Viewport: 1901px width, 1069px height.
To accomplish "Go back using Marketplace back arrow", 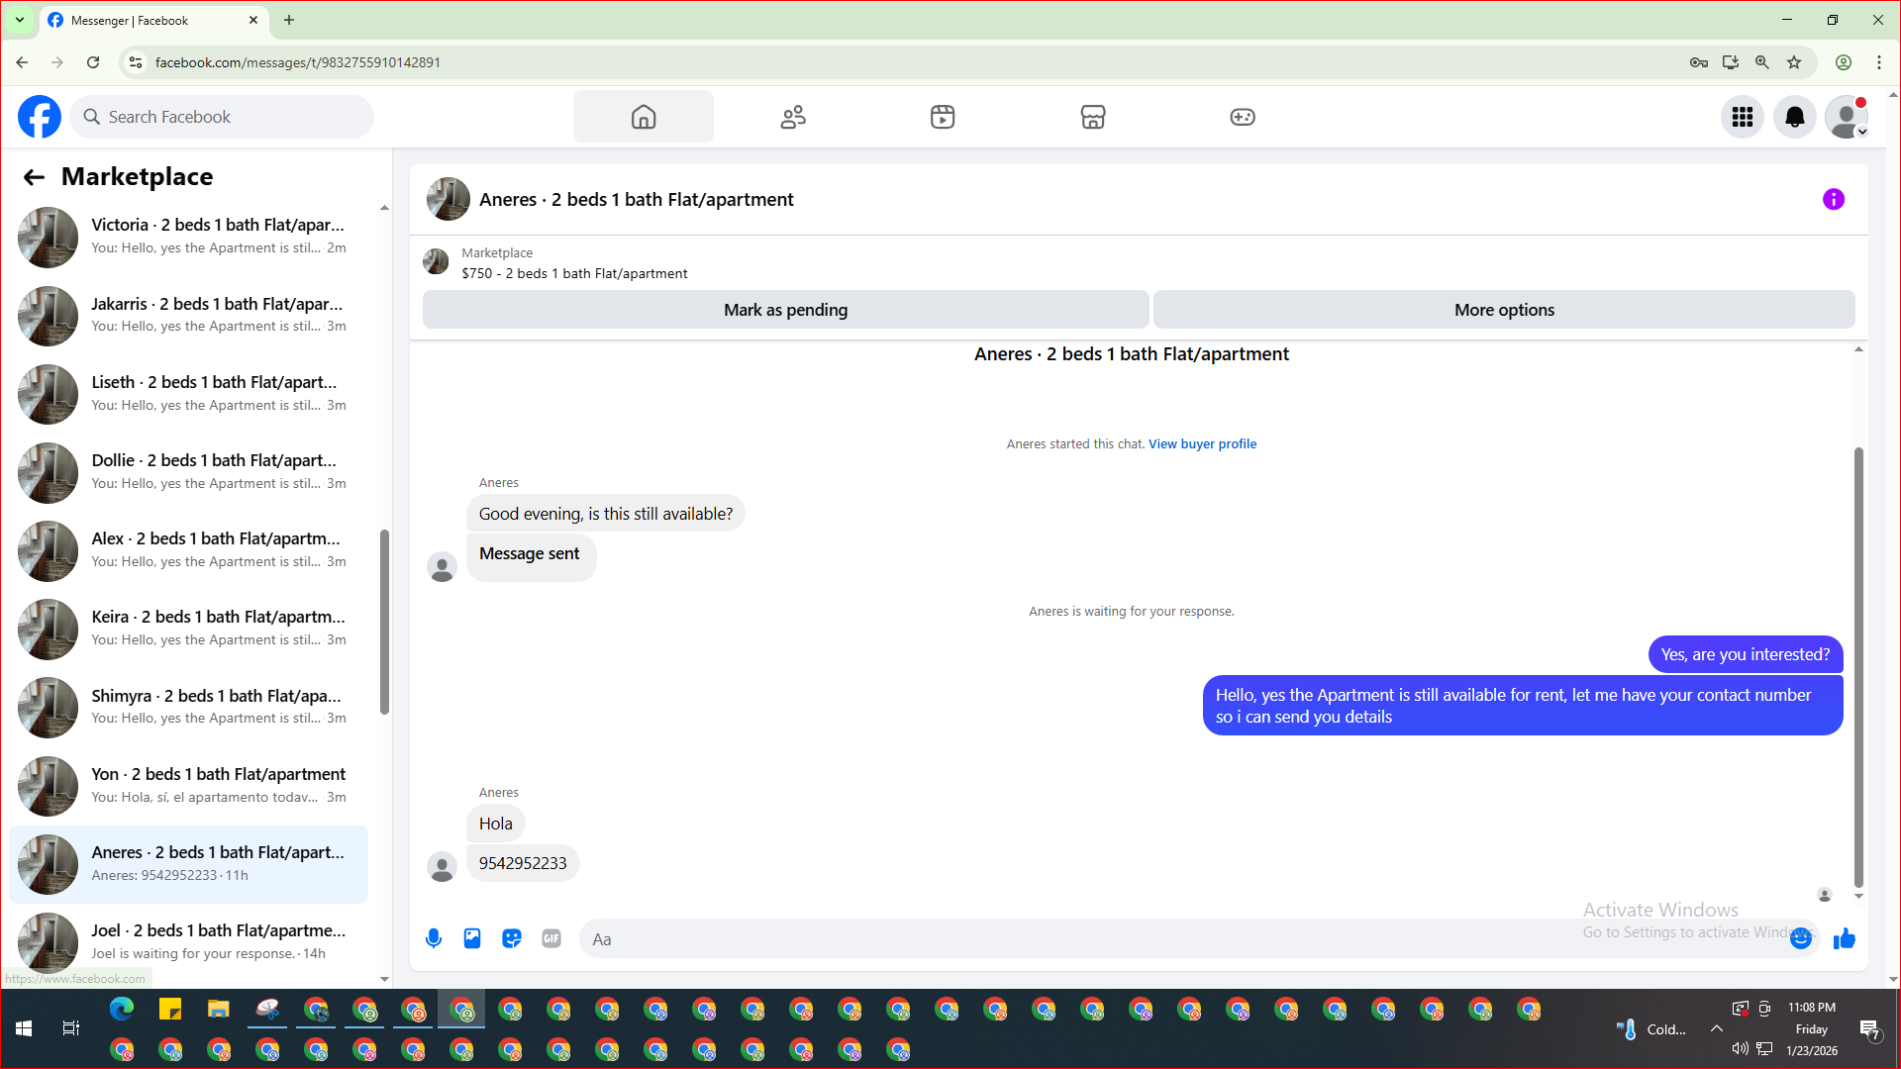I will pos(34,177).
